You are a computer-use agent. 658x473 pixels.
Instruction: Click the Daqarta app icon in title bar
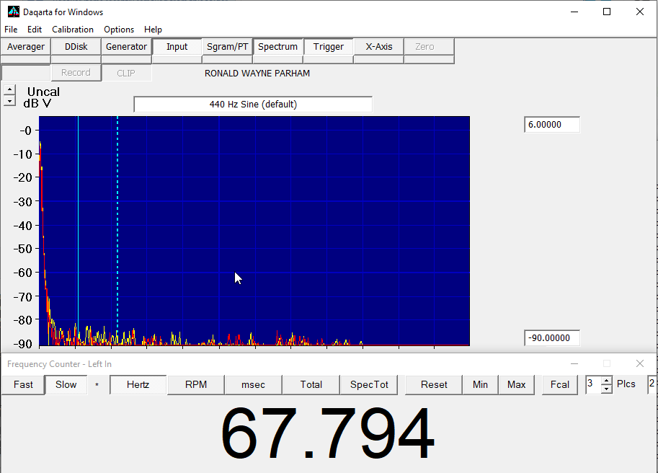click(x=13, y=12)
